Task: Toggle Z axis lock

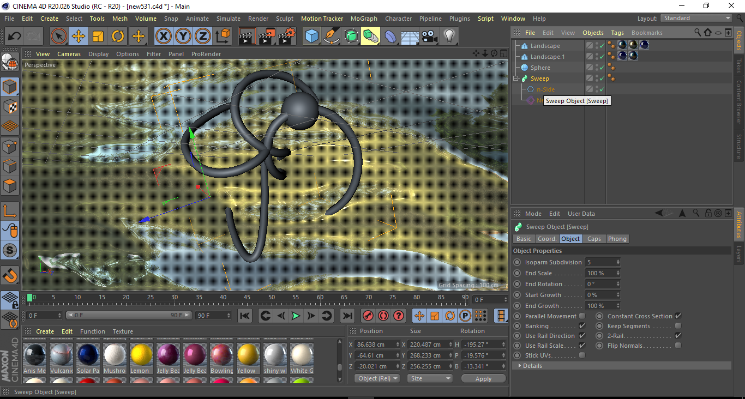Action: (203, 37)
